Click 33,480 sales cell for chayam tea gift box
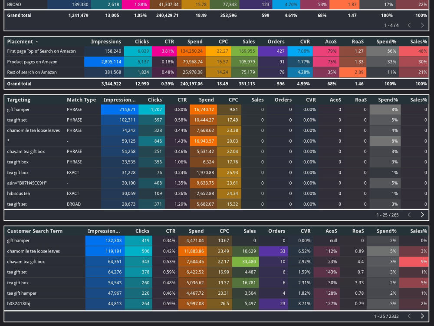 [246, 262]
